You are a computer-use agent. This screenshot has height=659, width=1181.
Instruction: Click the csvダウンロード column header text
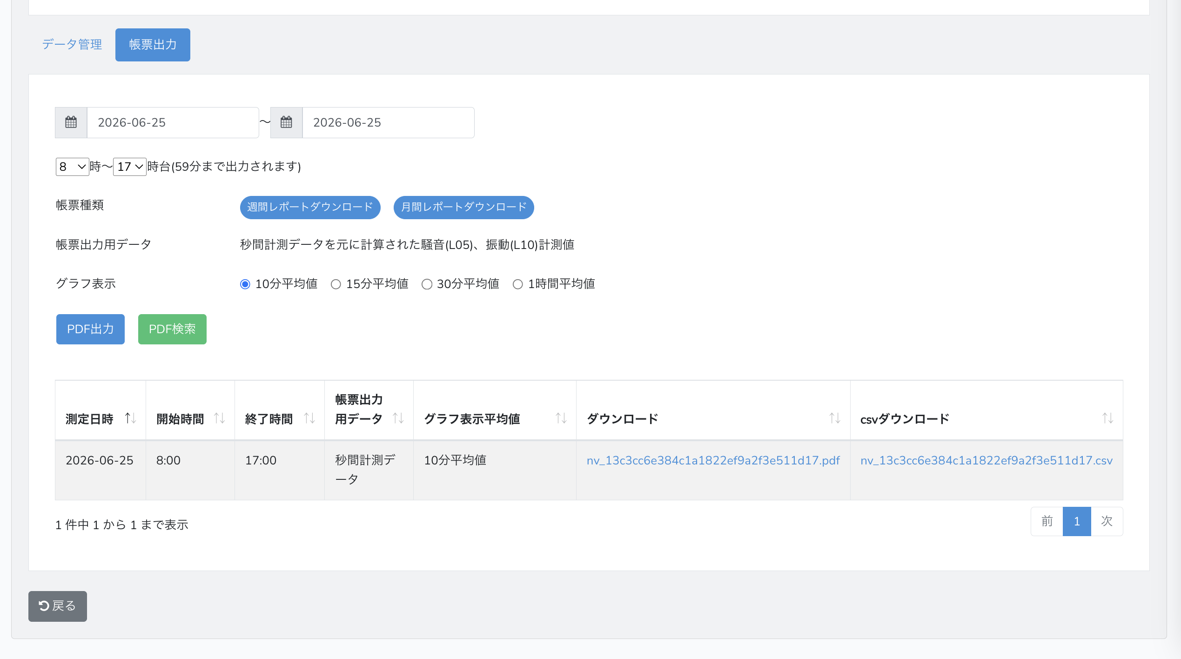coord(905,419)
